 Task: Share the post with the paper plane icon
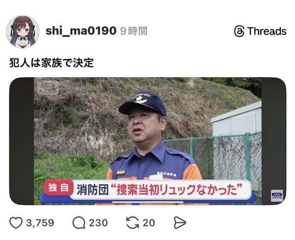180,222
